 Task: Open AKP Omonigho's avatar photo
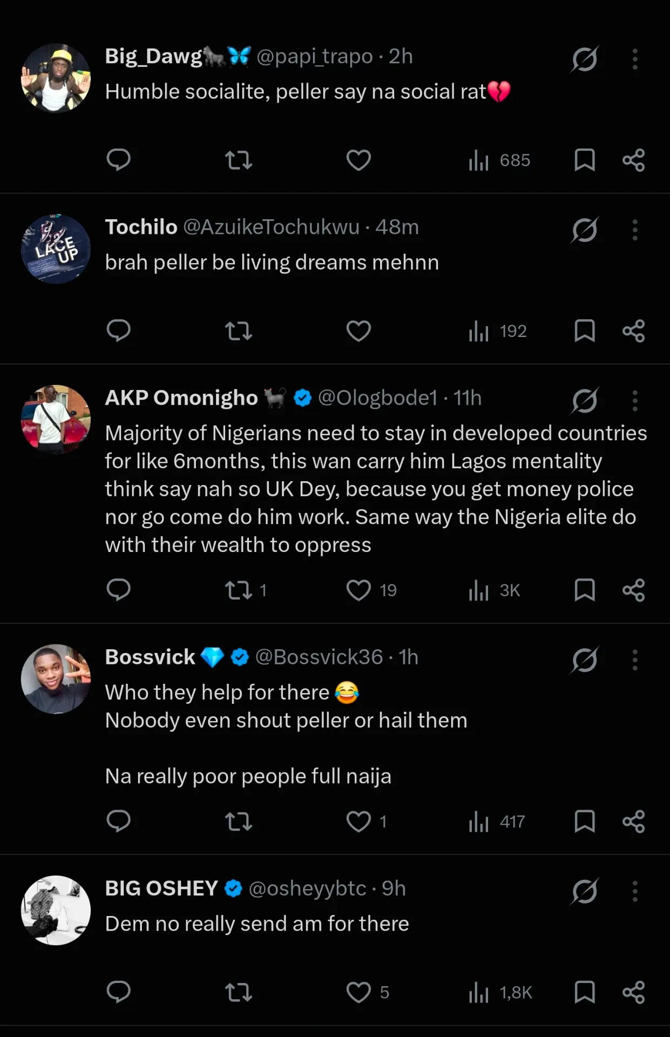(x=56, y=420)
